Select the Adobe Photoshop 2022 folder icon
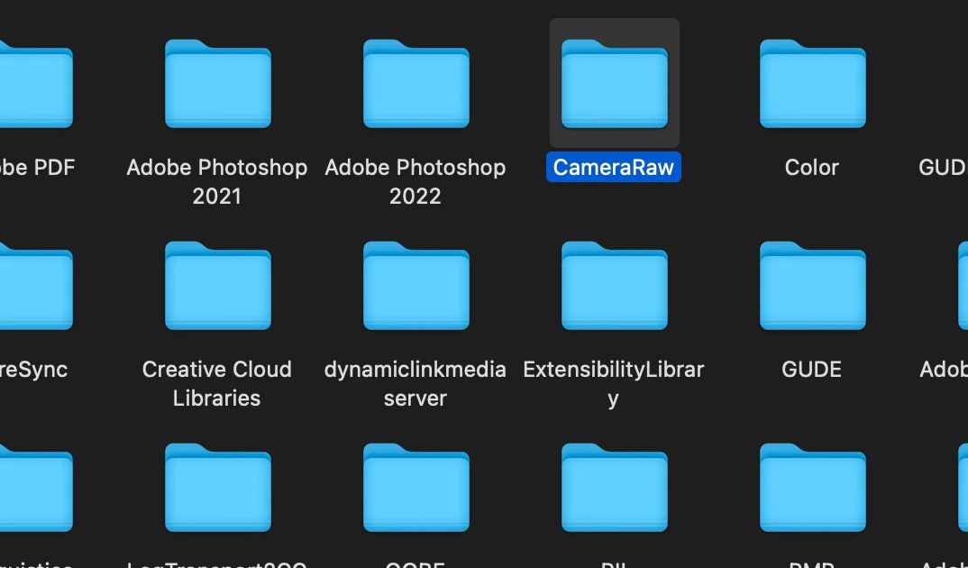The image size is (968, 568). point(416,83)
